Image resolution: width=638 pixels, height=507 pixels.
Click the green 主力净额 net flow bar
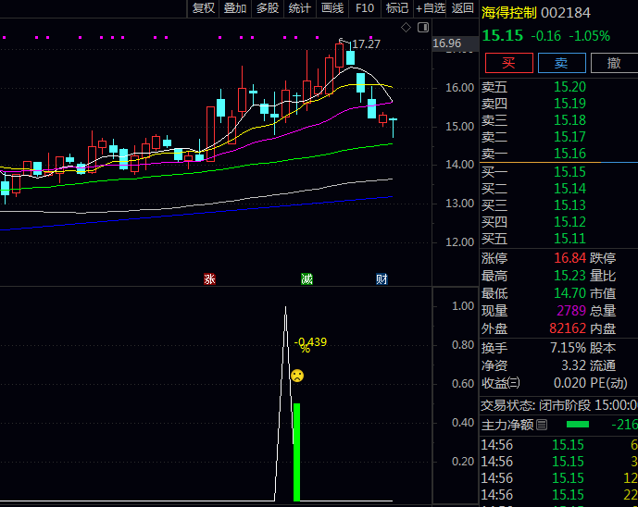pyautogui.click(x=577, y=425)
